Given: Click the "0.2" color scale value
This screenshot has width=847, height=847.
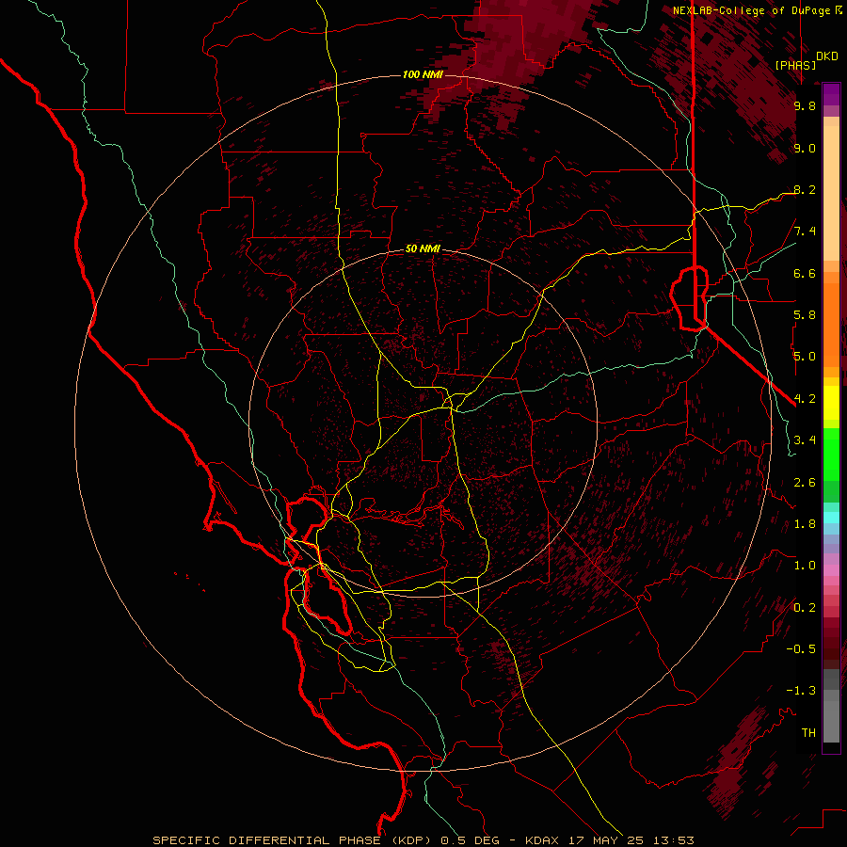Looking at the screenshot, I should point(805,608).
